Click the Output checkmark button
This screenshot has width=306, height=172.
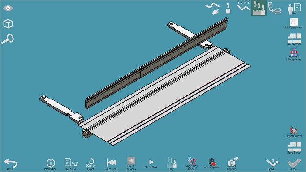click(294, 164)
